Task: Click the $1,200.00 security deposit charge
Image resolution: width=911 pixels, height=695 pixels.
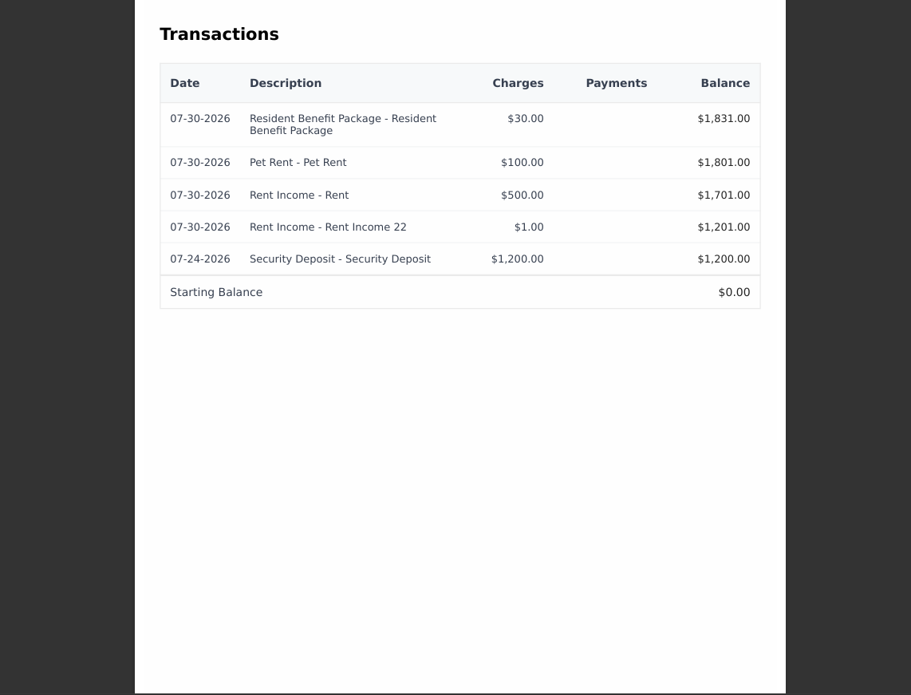Action: [x=518, y=259]
